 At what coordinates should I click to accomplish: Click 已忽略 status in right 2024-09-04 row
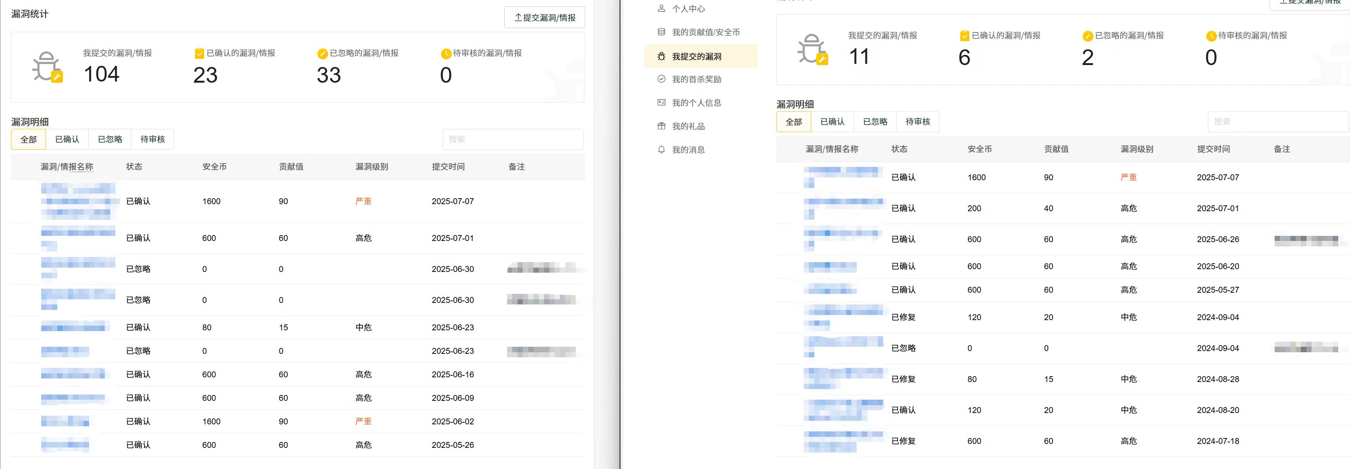coord(903,348)
